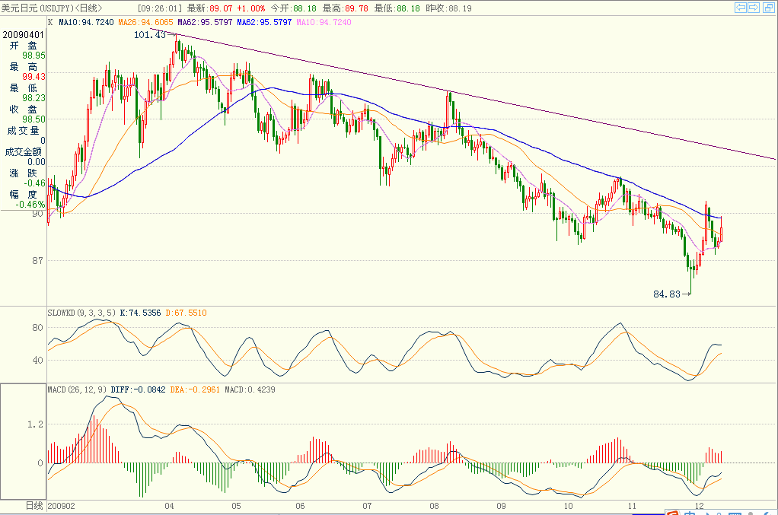Click low price 98.23 in info panel

pyautogui.click(x=33, y=97)
